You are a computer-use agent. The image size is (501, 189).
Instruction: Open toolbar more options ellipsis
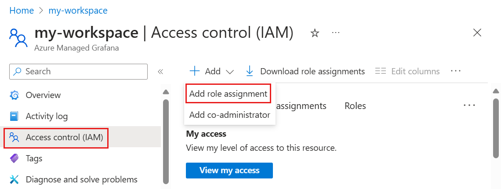click(455, 71)
